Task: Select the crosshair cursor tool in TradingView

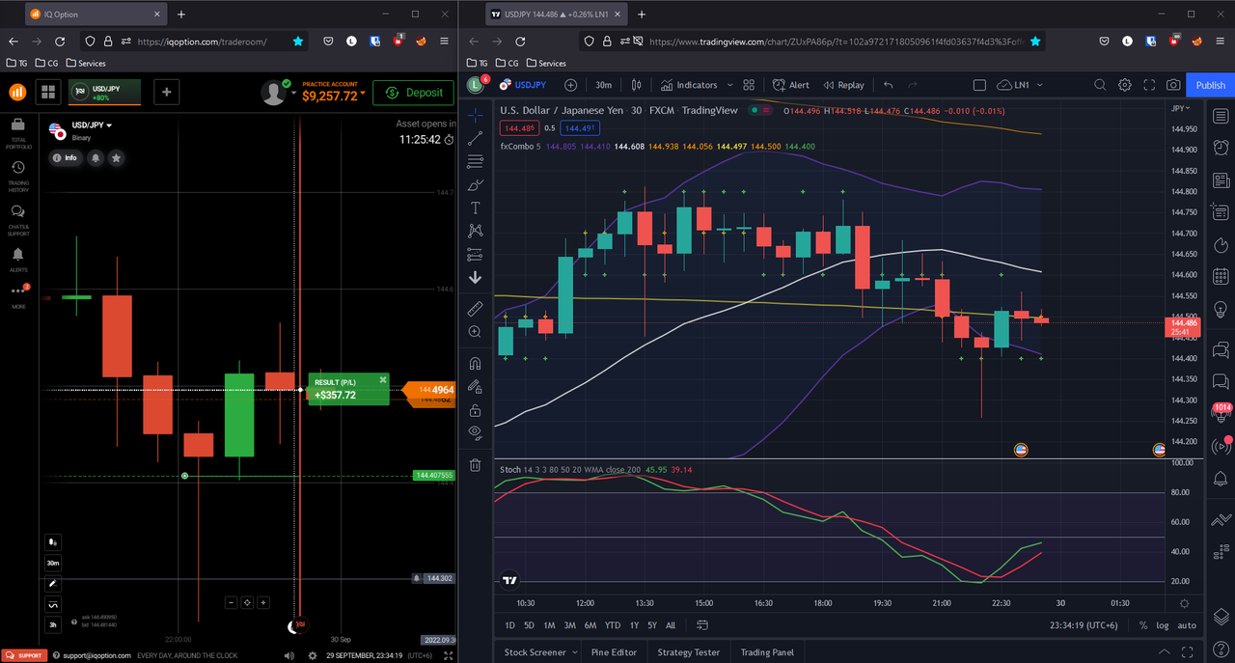Action: pyautogui.click(x=475, y=115)
